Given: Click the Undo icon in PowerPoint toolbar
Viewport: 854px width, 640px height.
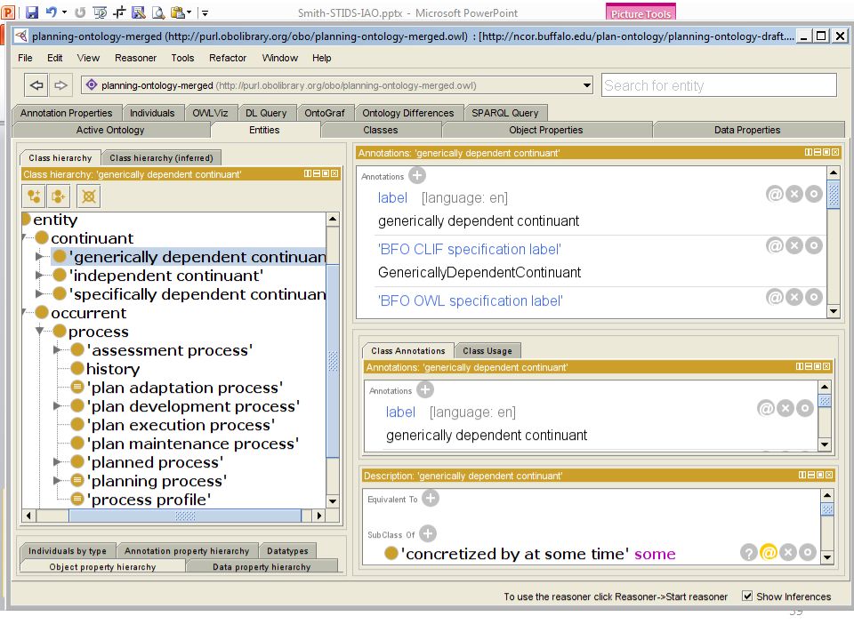Looking at the screenshot, I should [x=52, y=12].
